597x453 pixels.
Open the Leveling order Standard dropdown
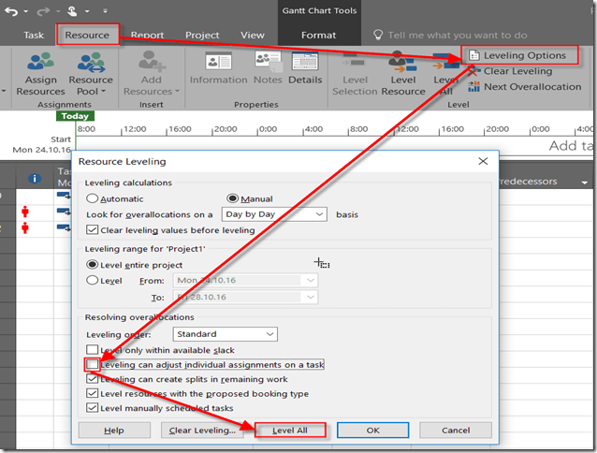coord(269,334)
